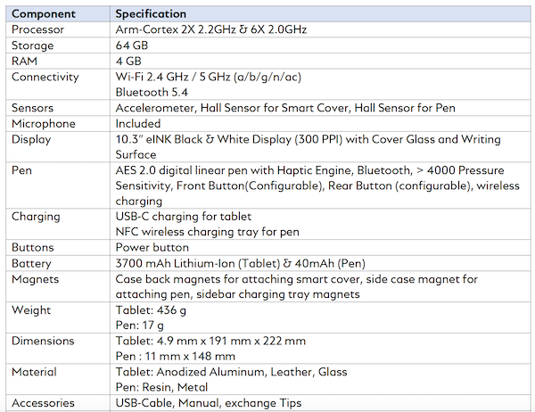Click 'attaching pen, sidebar charging tray magnets' line
535x412 pixels.
pyautogui.click(x=237, y=294)
